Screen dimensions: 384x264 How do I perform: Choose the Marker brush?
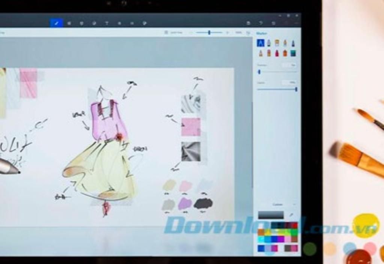click(261, 43)
